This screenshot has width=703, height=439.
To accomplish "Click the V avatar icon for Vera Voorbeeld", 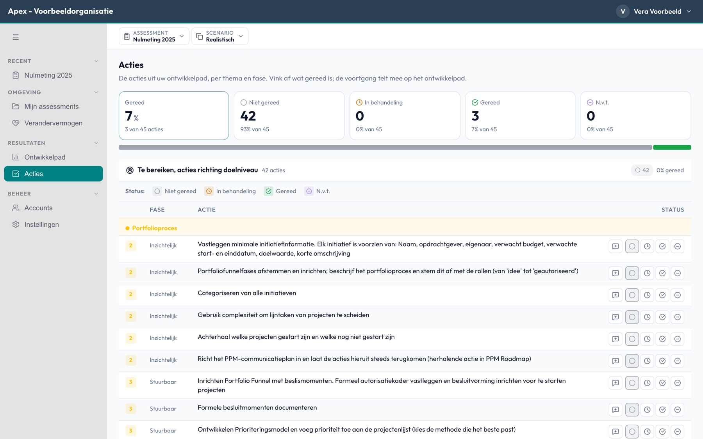I will pyautogui.click(x=623, y=11).
